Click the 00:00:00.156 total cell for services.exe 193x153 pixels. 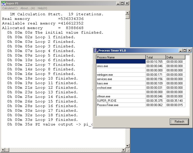[x=156, y=79]
